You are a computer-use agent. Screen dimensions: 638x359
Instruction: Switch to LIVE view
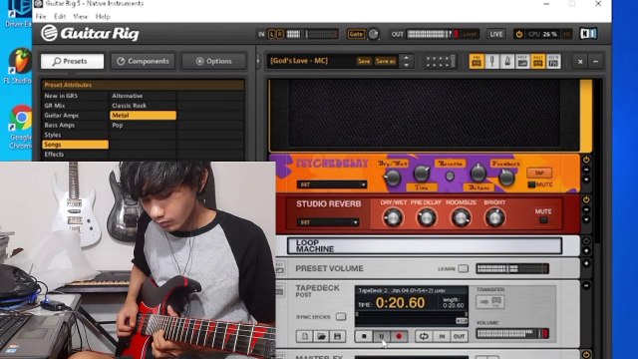495,34
